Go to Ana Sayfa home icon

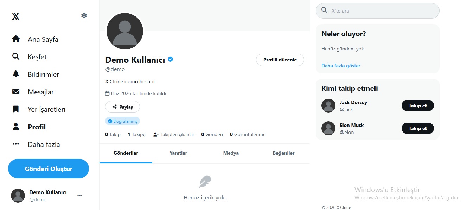[x=16, y=39]
